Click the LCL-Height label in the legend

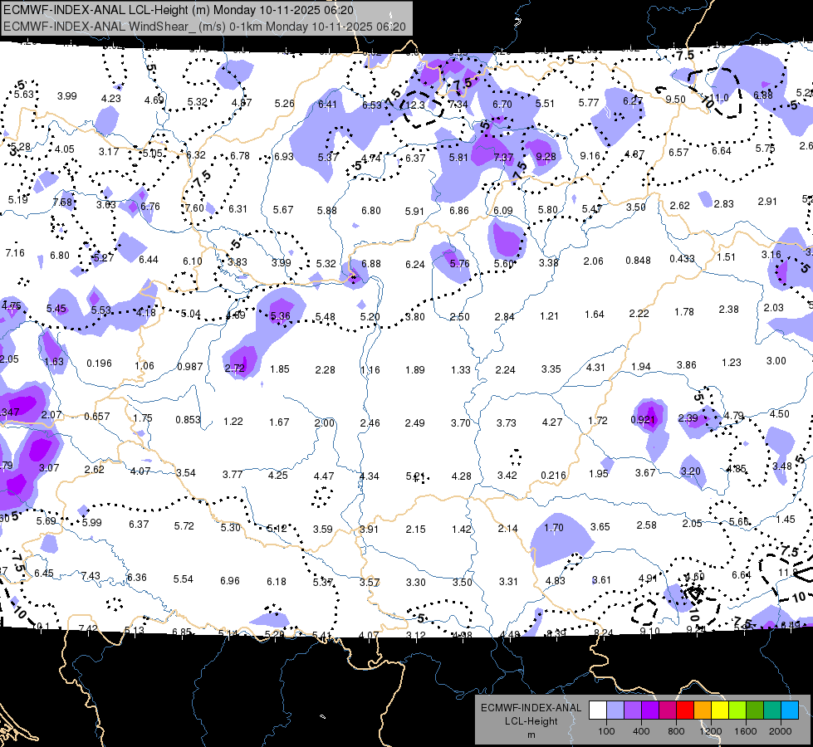click(531, 721)
